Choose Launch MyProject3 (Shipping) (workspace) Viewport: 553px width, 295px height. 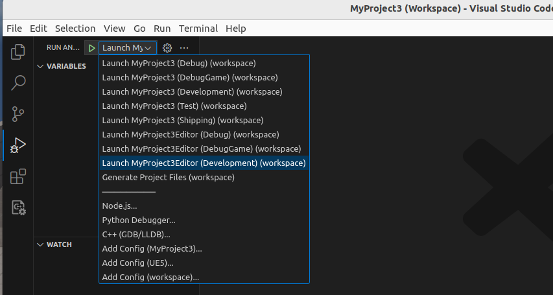click(204, 121)
